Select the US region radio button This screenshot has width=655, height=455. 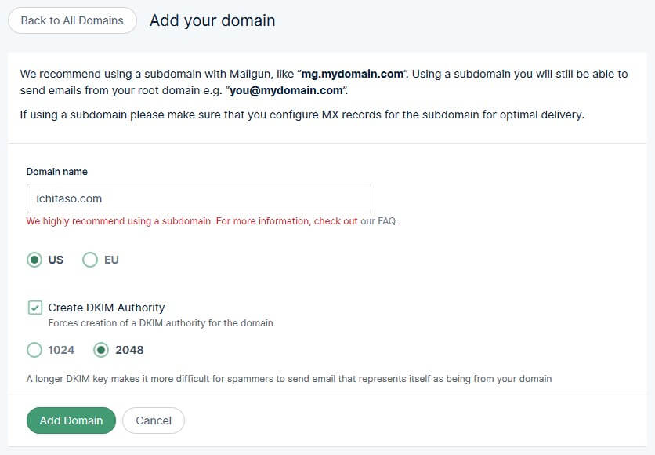(34, 260)
